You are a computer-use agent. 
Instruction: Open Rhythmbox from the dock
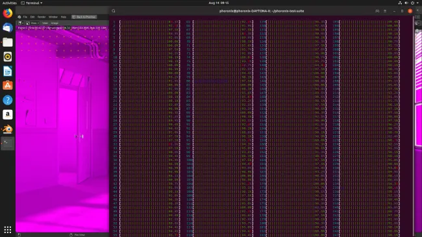[8, 56]
